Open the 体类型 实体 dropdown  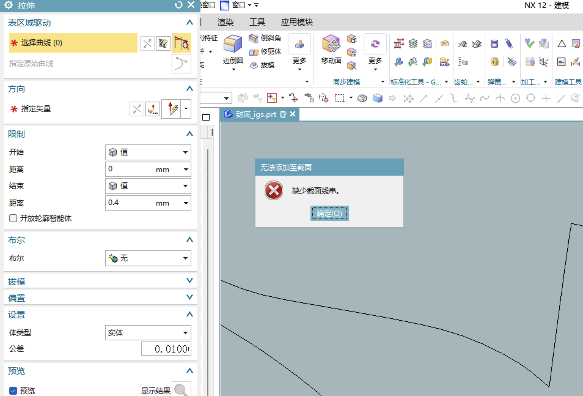(148, 333)
